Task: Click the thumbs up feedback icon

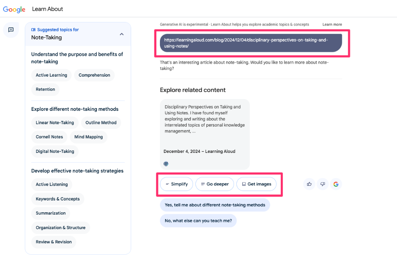Action: coord(309,184)
